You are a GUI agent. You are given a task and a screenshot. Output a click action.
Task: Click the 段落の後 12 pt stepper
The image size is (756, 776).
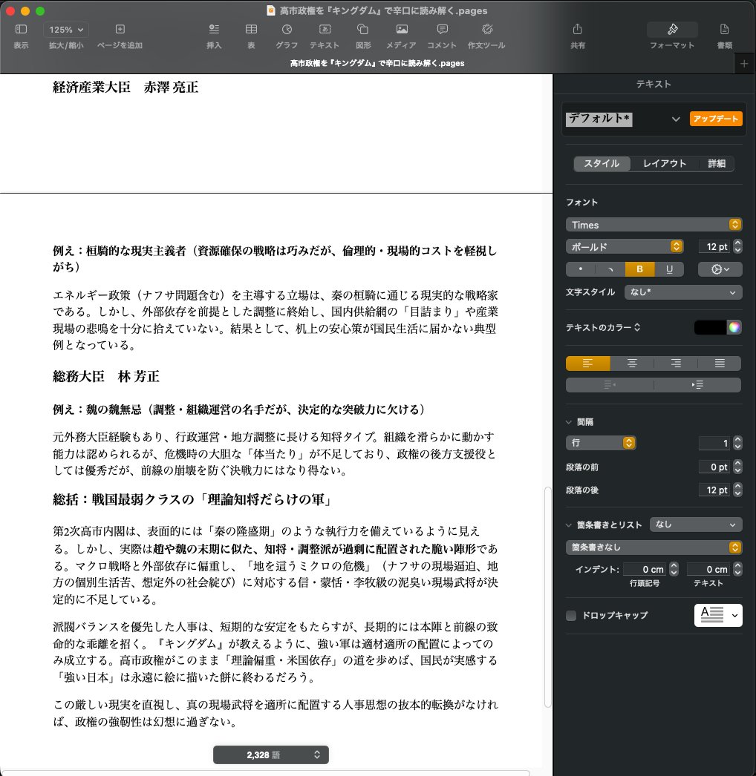737,490
